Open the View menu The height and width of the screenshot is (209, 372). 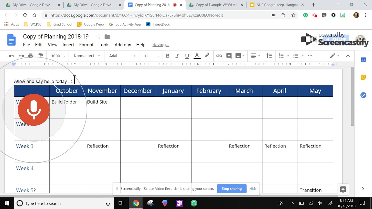[53, 45]
